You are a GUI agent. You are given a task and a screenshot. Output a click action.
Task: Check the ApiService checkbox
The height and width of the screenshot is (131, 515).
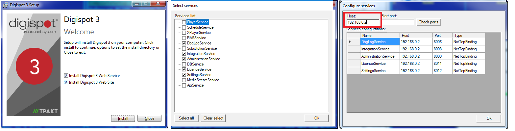[184, 85]
